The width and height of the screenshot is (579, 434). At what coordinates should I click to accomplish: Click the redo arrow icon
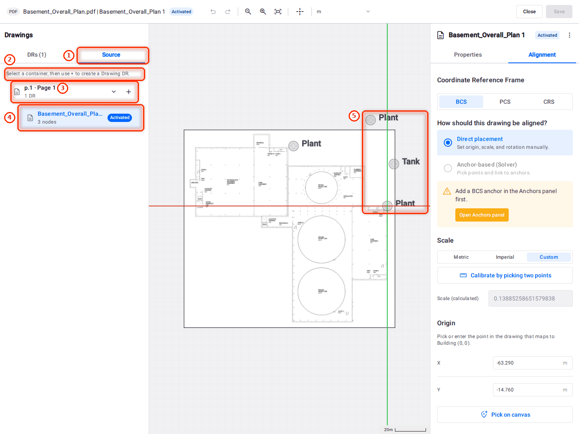tap(228, 12)
